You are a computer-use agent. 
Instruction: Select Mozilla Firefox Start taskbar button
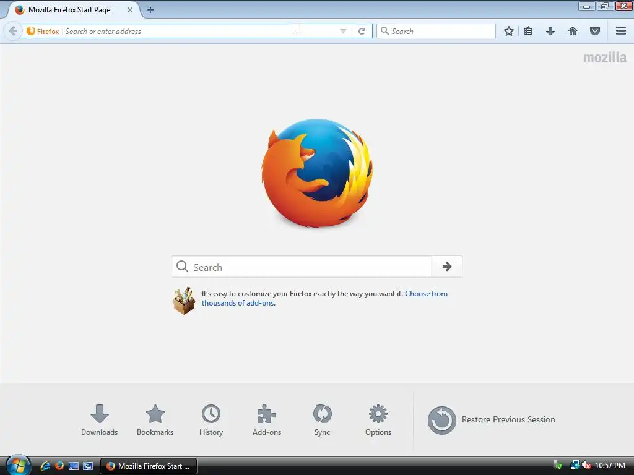point(149,466)
